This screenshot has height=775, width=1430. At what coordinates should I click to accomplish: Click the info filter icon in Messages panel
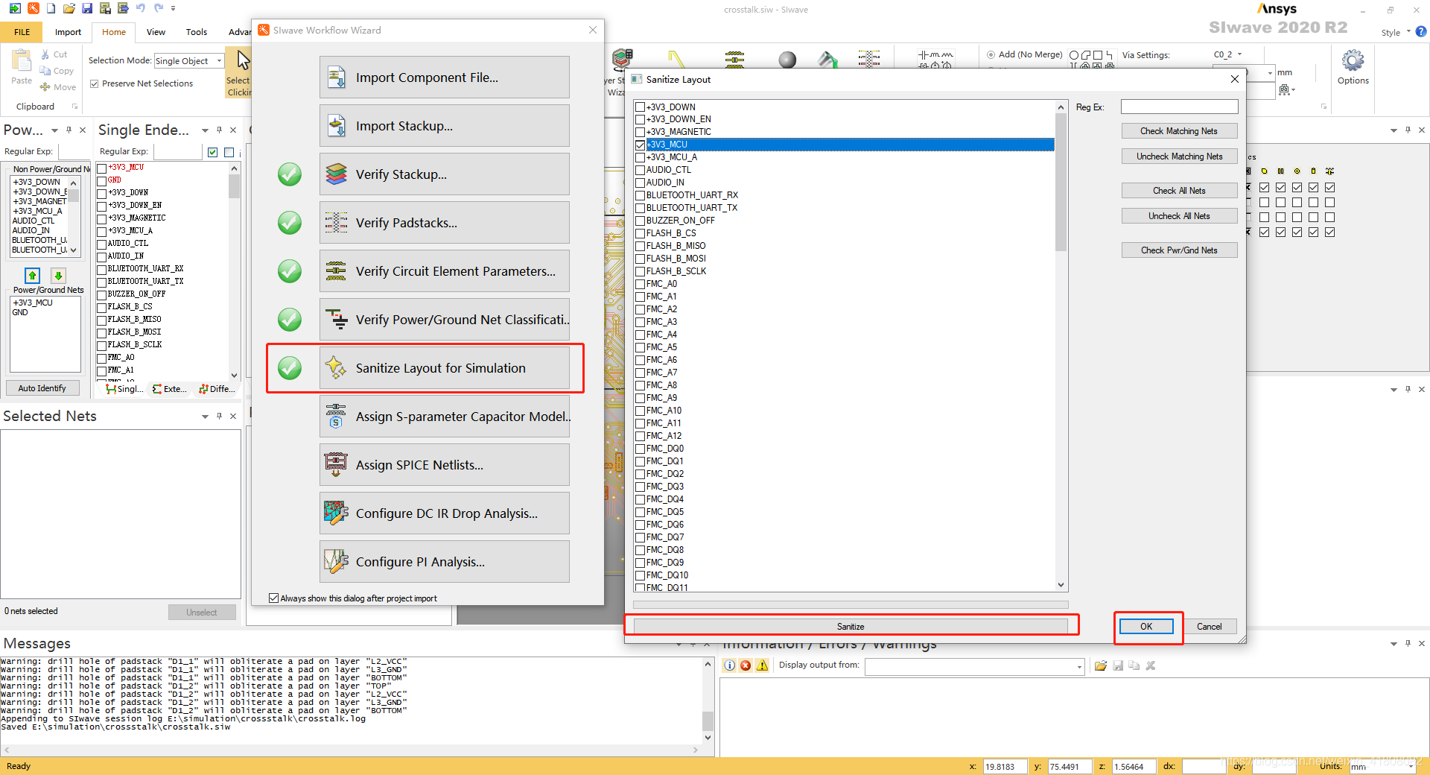coord(729,665)
